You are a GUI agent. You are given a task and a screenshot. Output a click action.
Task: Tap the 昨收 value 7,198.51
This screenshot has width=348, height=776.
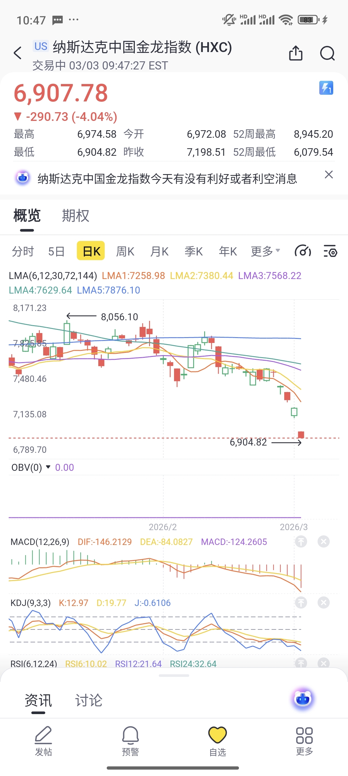pyautogui.click(x=206, y=152)
